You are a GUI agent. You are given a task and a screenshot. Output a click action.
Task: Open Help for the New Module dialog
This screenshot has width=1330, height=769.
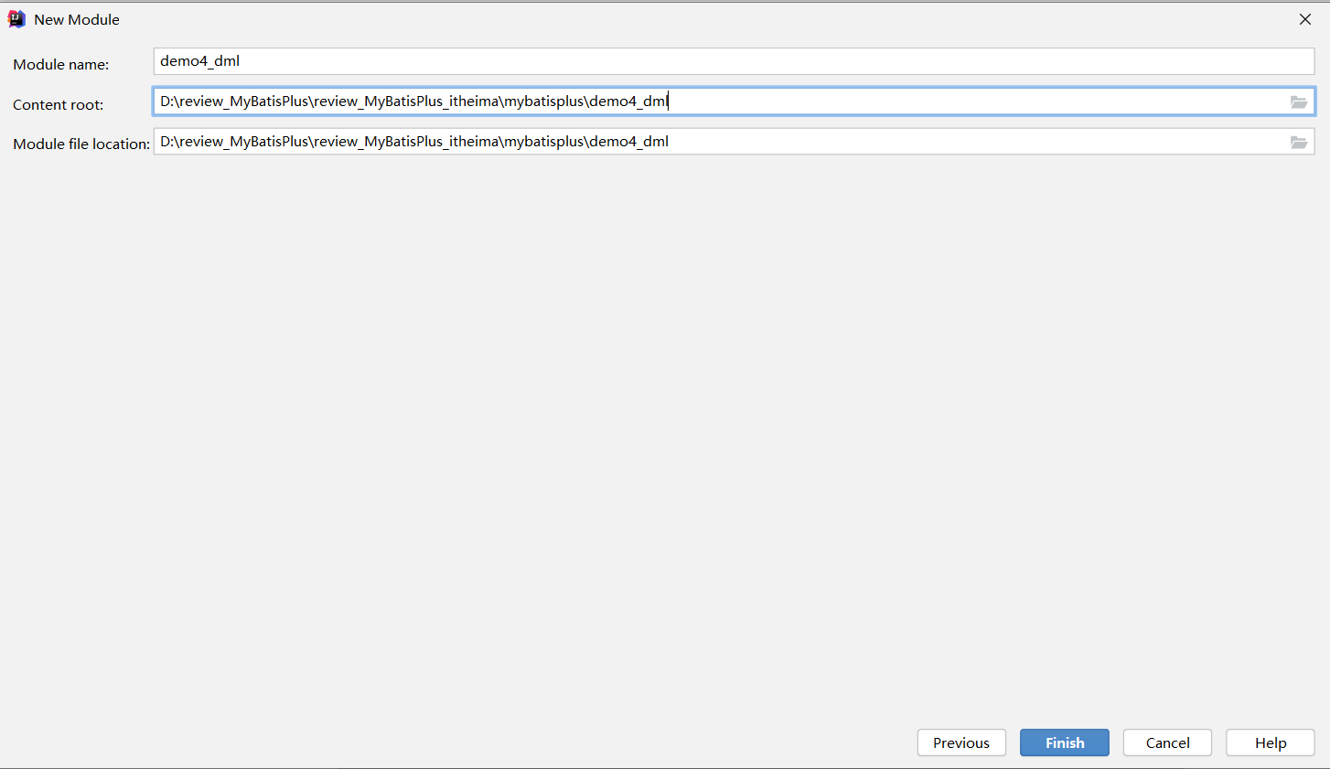(x=1271, y=742)
